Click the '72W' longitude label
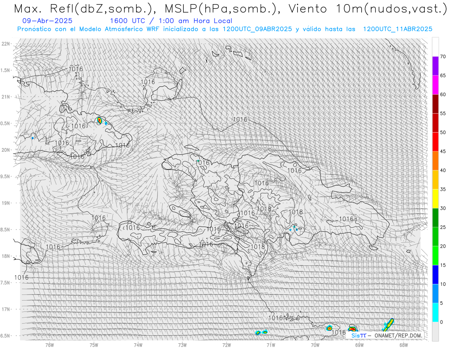This screenshot has width=453, height=350. click(x=226, y=344)
